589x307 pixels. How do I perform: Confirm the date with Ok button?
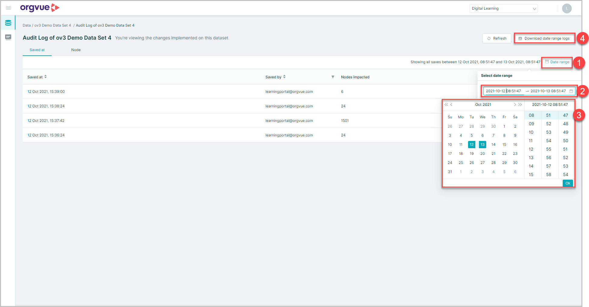point(568,183)
